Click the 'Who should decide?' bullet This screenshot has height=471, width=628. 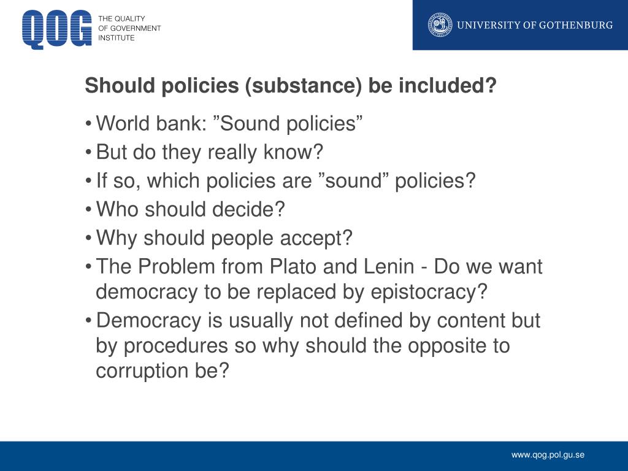[190, 209]
